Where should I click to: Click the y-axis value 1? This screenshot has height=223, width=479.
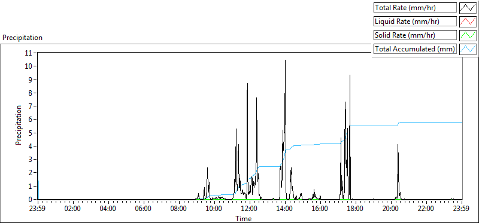(x=31, y=187)
